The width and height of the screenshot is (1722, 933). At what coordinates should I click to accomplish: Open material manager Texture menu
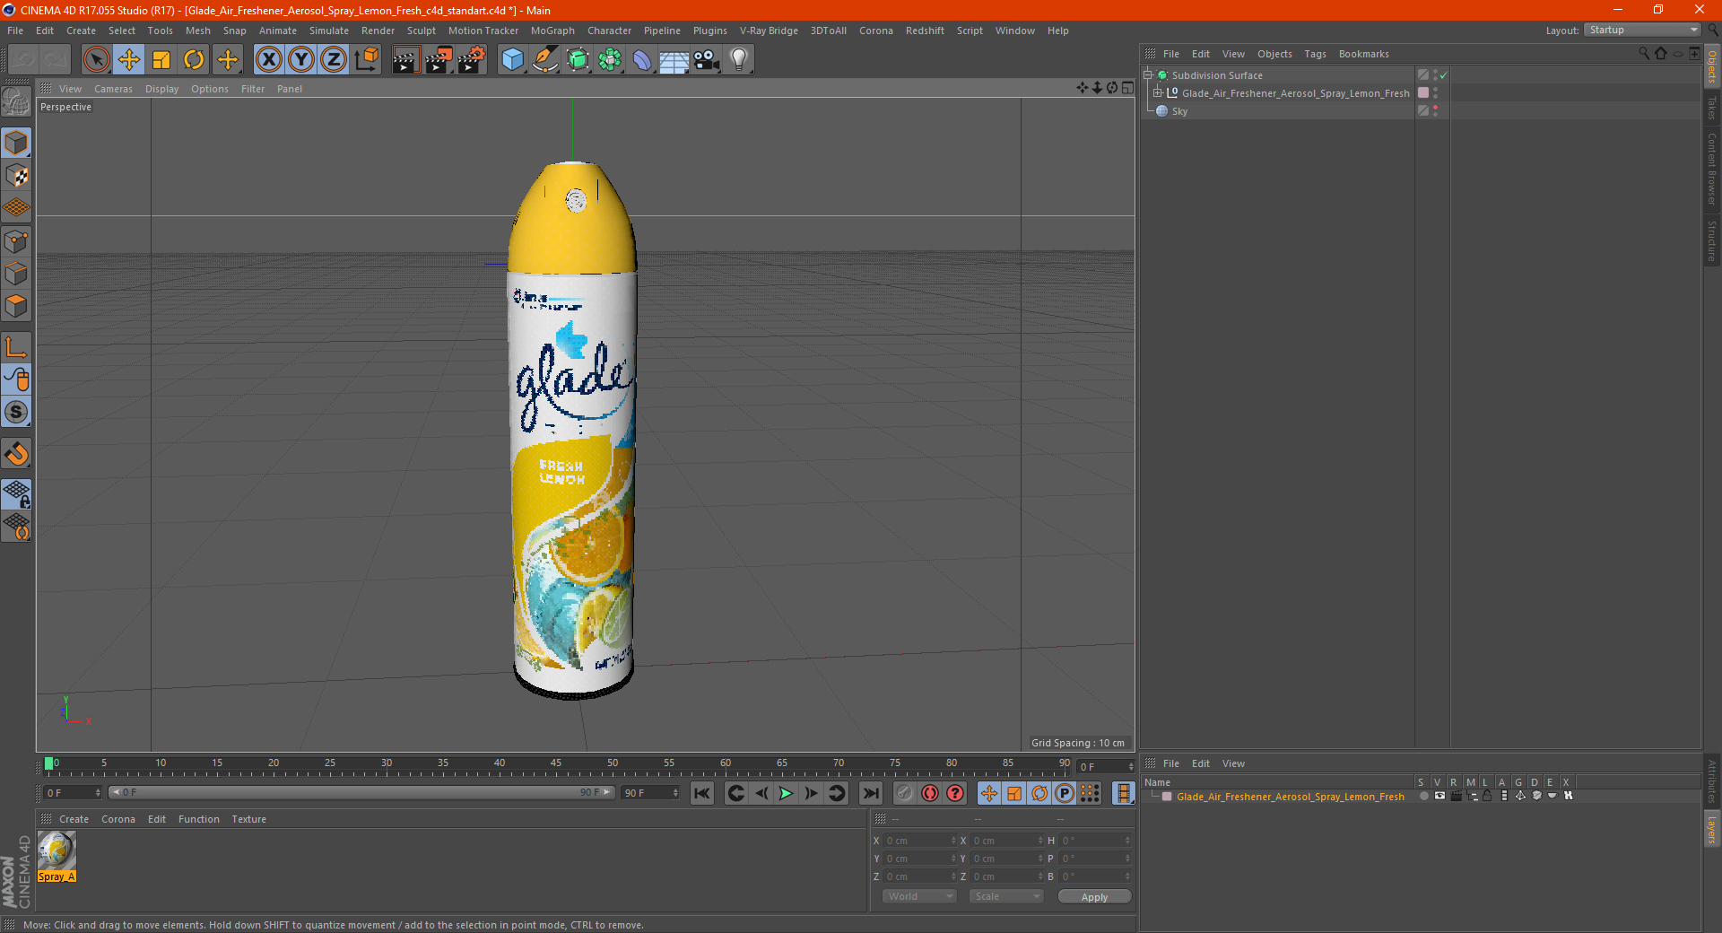248,819
